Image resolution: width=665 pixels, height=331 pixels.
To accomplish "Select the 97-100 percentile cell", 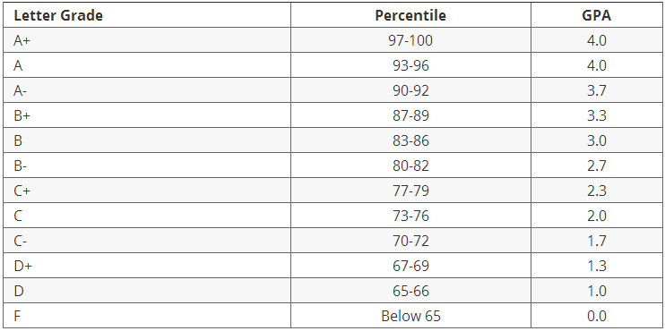I will pos(410,40).
